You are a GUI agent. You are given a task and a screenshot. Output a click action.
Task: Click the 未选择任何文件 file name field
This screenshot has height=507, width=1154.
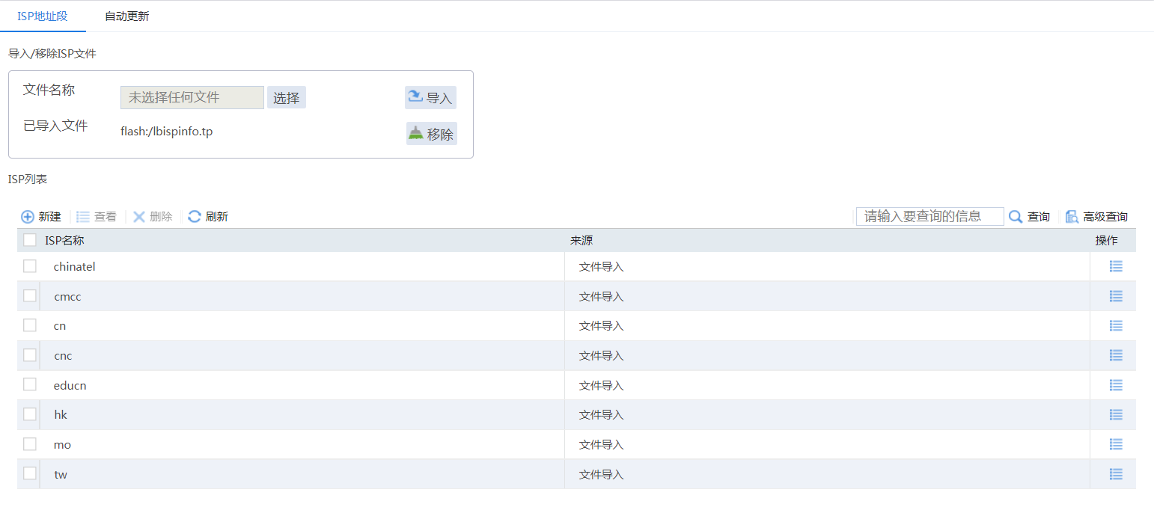tap(192, 98)
